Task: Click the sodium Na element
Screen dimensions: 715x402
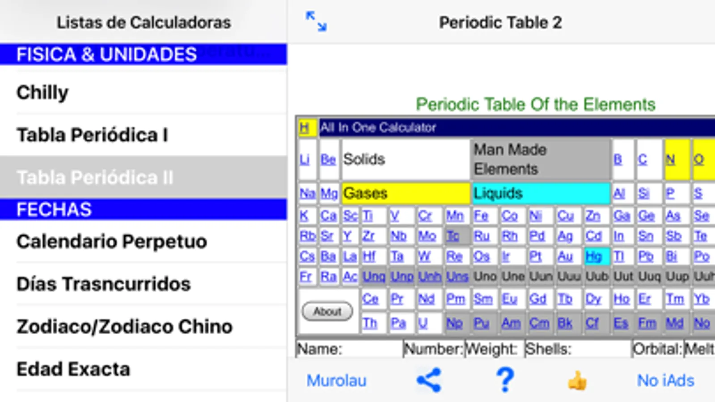Action: pyautogui.click(x=307, y=193)
